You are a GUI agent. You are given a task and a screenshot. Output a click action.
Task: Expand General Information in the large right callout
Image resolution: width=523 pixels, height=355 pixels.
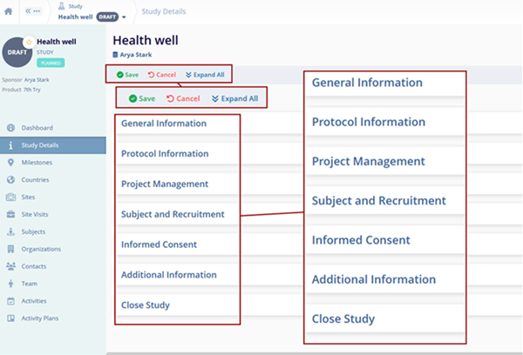(x=367, y=83)
